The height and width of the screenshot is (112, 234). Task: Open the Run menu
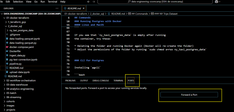pyautogui.click(x=43, y=2)
